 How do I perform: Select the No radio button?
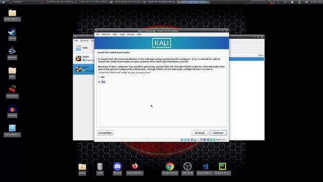click(99, 77)
